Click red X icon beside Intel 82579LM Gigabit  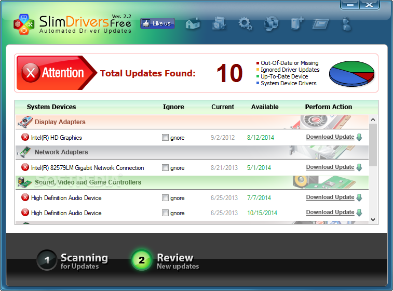25,167
